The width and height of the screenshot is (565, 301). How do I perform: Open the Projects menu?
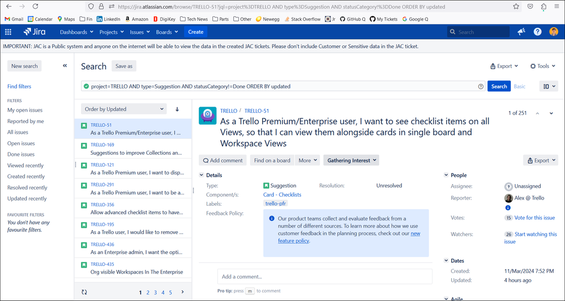click(x=112, y=32)
